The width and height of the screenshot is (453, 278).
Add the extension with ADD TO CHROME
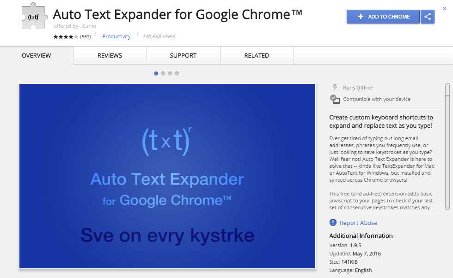383,17
